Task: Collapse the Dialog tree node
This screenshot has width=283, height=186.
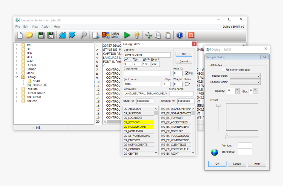Action: (17, 77)
